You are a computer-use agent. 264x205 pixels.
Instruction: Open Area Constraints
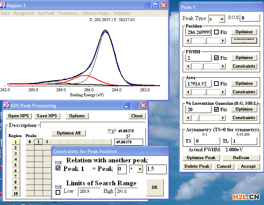point(244,92)
